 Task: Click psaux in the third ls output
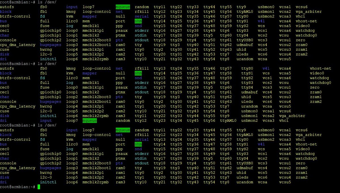tap(122, 154)
